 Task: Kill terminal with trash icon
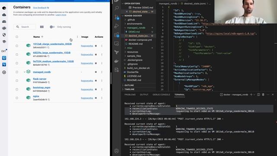[x=263, y=94]
